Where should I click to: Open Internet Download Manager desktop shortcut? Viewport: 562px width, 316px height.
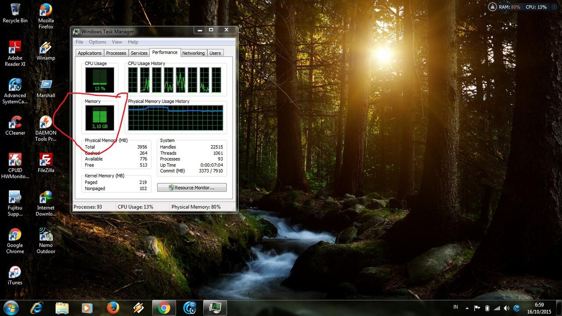point(46,204)
